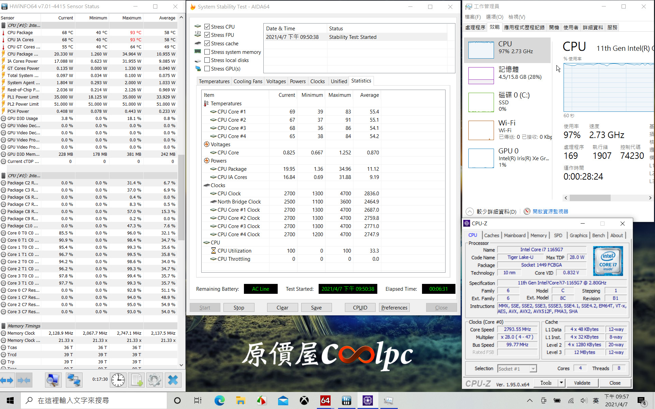Screen dimensions: 655x409
Task: Switch to AIDA64 Cooling Fans tab
Action: tap(248, 81)
